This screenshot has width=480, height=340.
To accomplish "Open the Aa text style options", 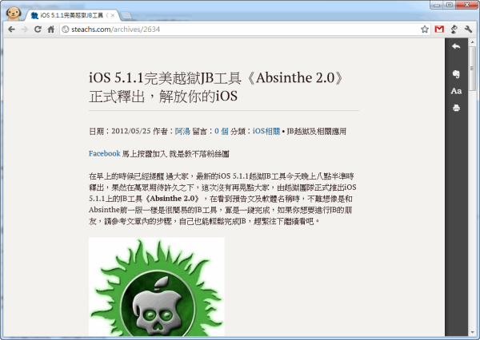I will 456,91.
